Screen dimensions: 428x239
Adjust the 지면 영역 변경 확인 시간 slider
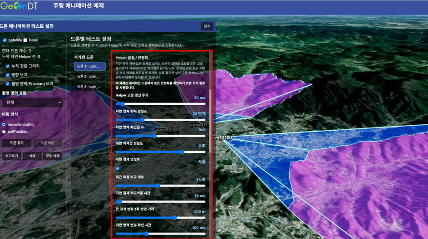click(161, 234)
